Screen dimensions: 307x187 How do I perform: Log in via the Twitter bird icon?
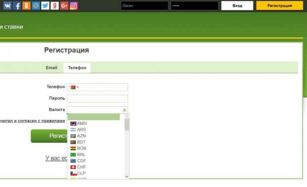45,5
